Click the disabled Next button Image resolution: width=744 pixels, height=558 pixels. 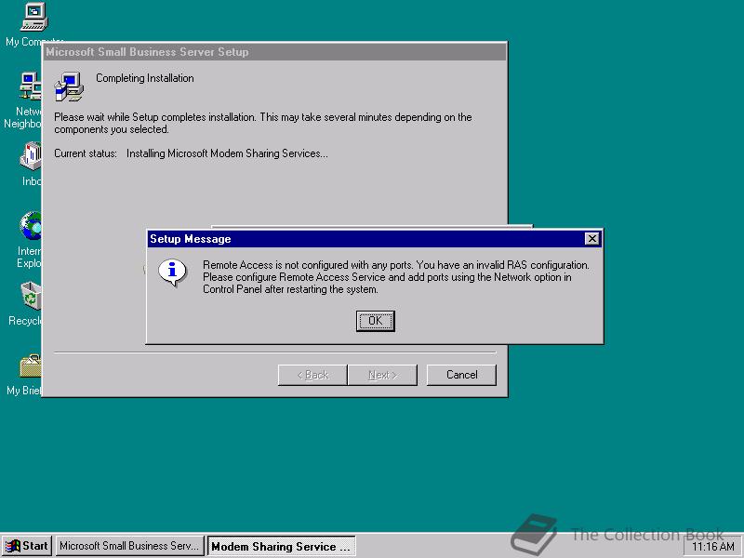pyautogui.click(x=383, y=375)
